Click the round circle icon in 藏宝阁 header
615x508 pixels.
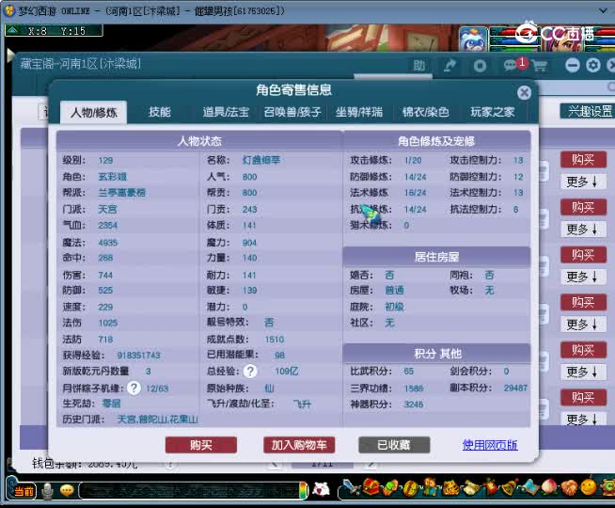(480, 66)
